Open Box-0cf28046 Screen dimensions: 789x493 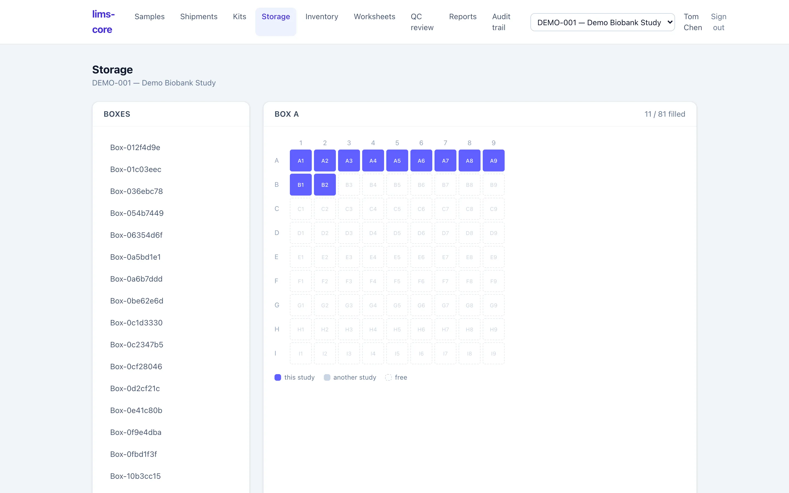(x=170, y=366)
